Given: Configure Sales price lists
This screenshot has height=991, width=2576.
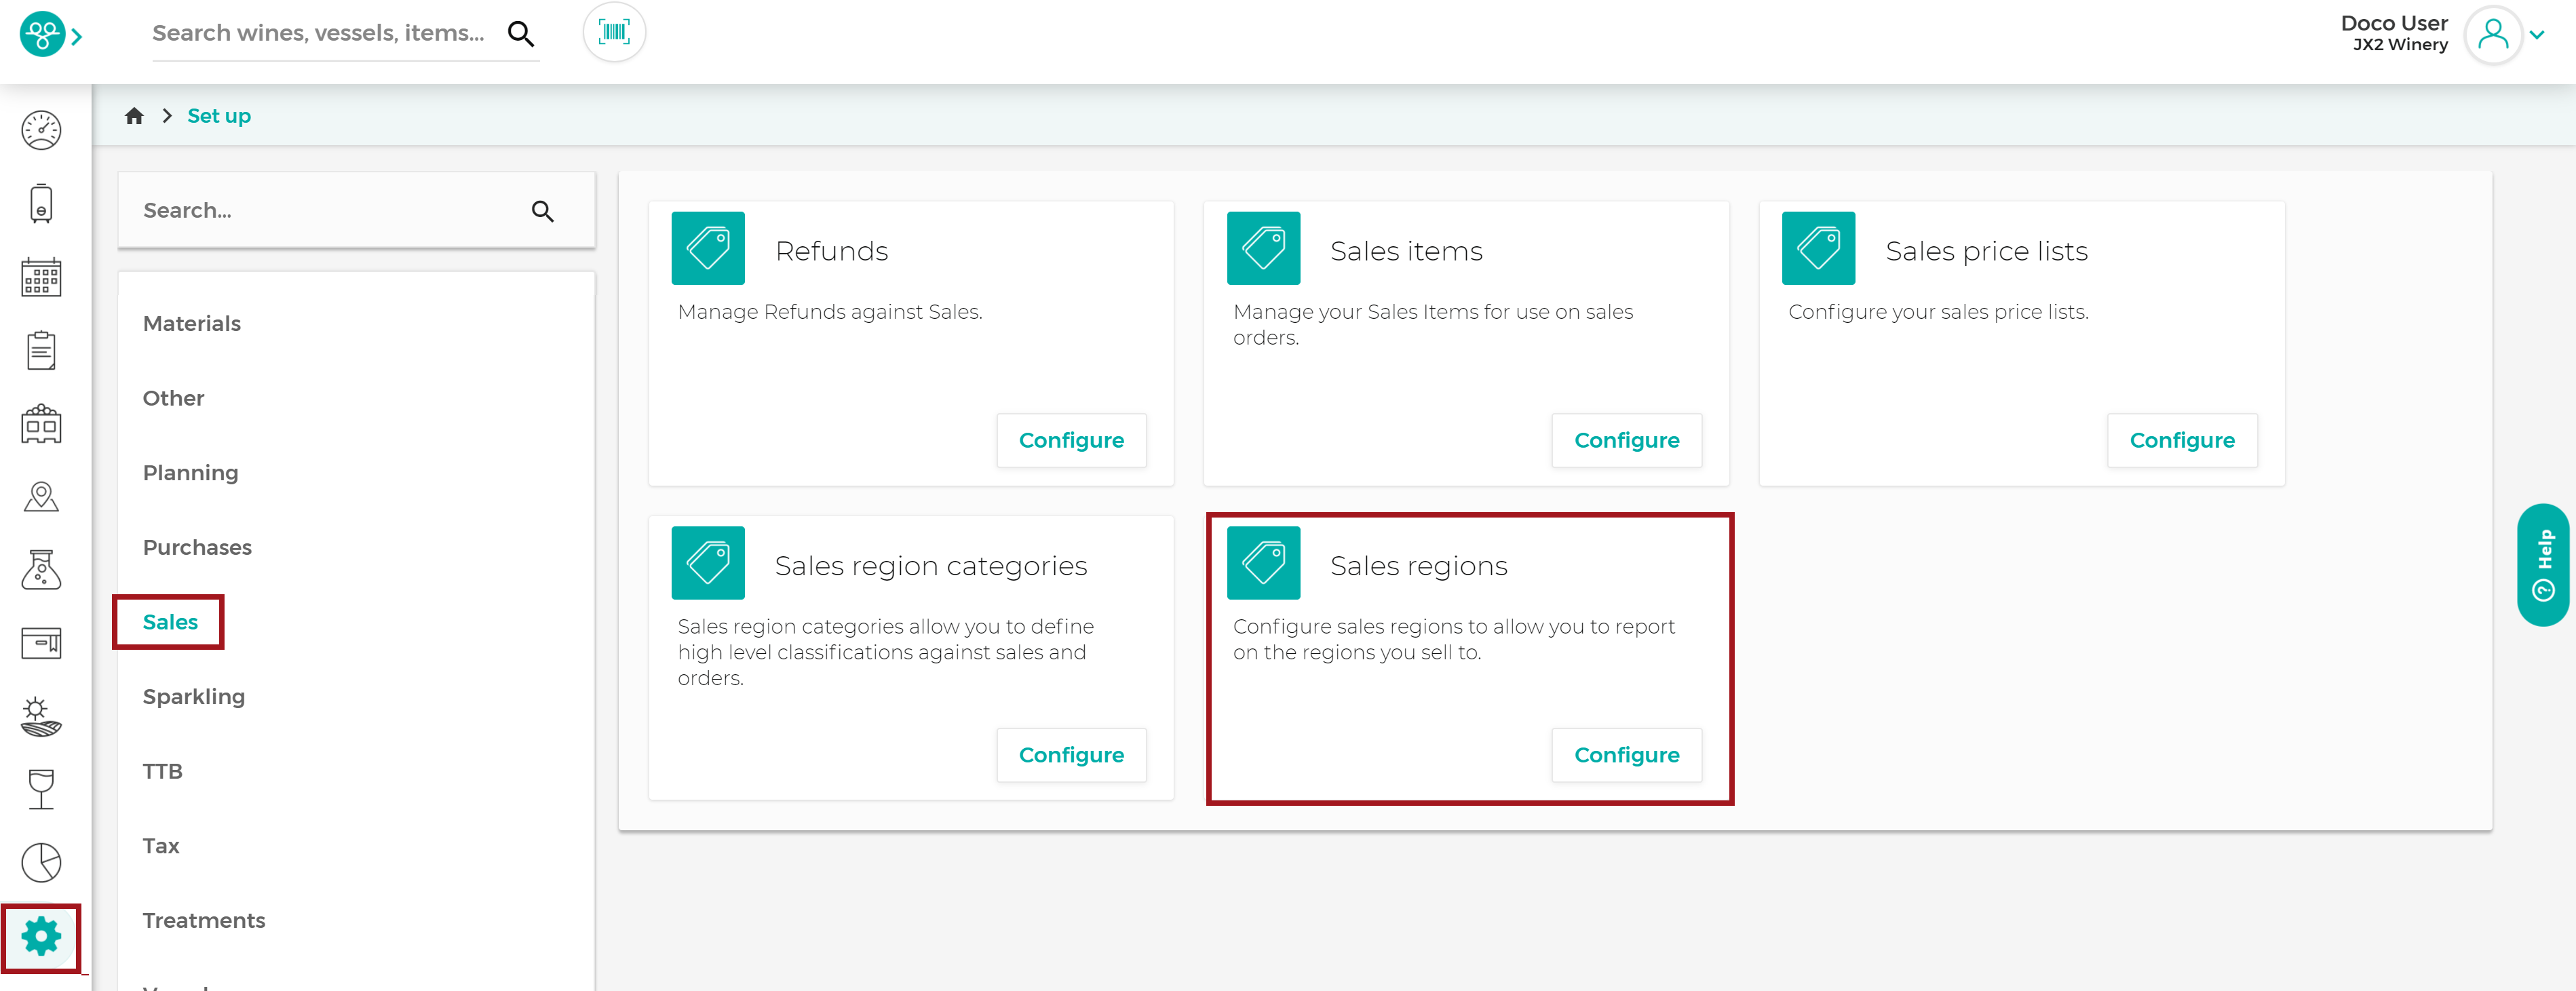Looking at the screenshot, I should [2181, 440].
